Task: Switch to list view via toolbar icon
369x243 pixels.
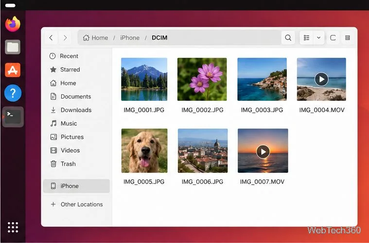Action: [x=306, y=37]
